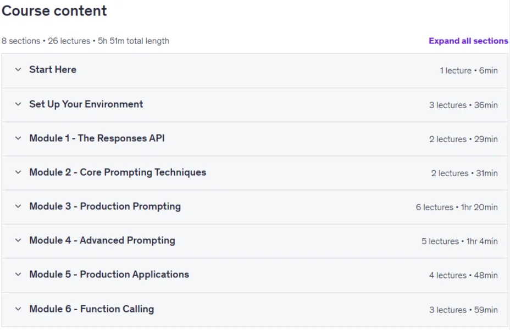The image size is (510, 330).
Task: Expand the Set Up Your Environment chevron
Action: click(18, 104)
